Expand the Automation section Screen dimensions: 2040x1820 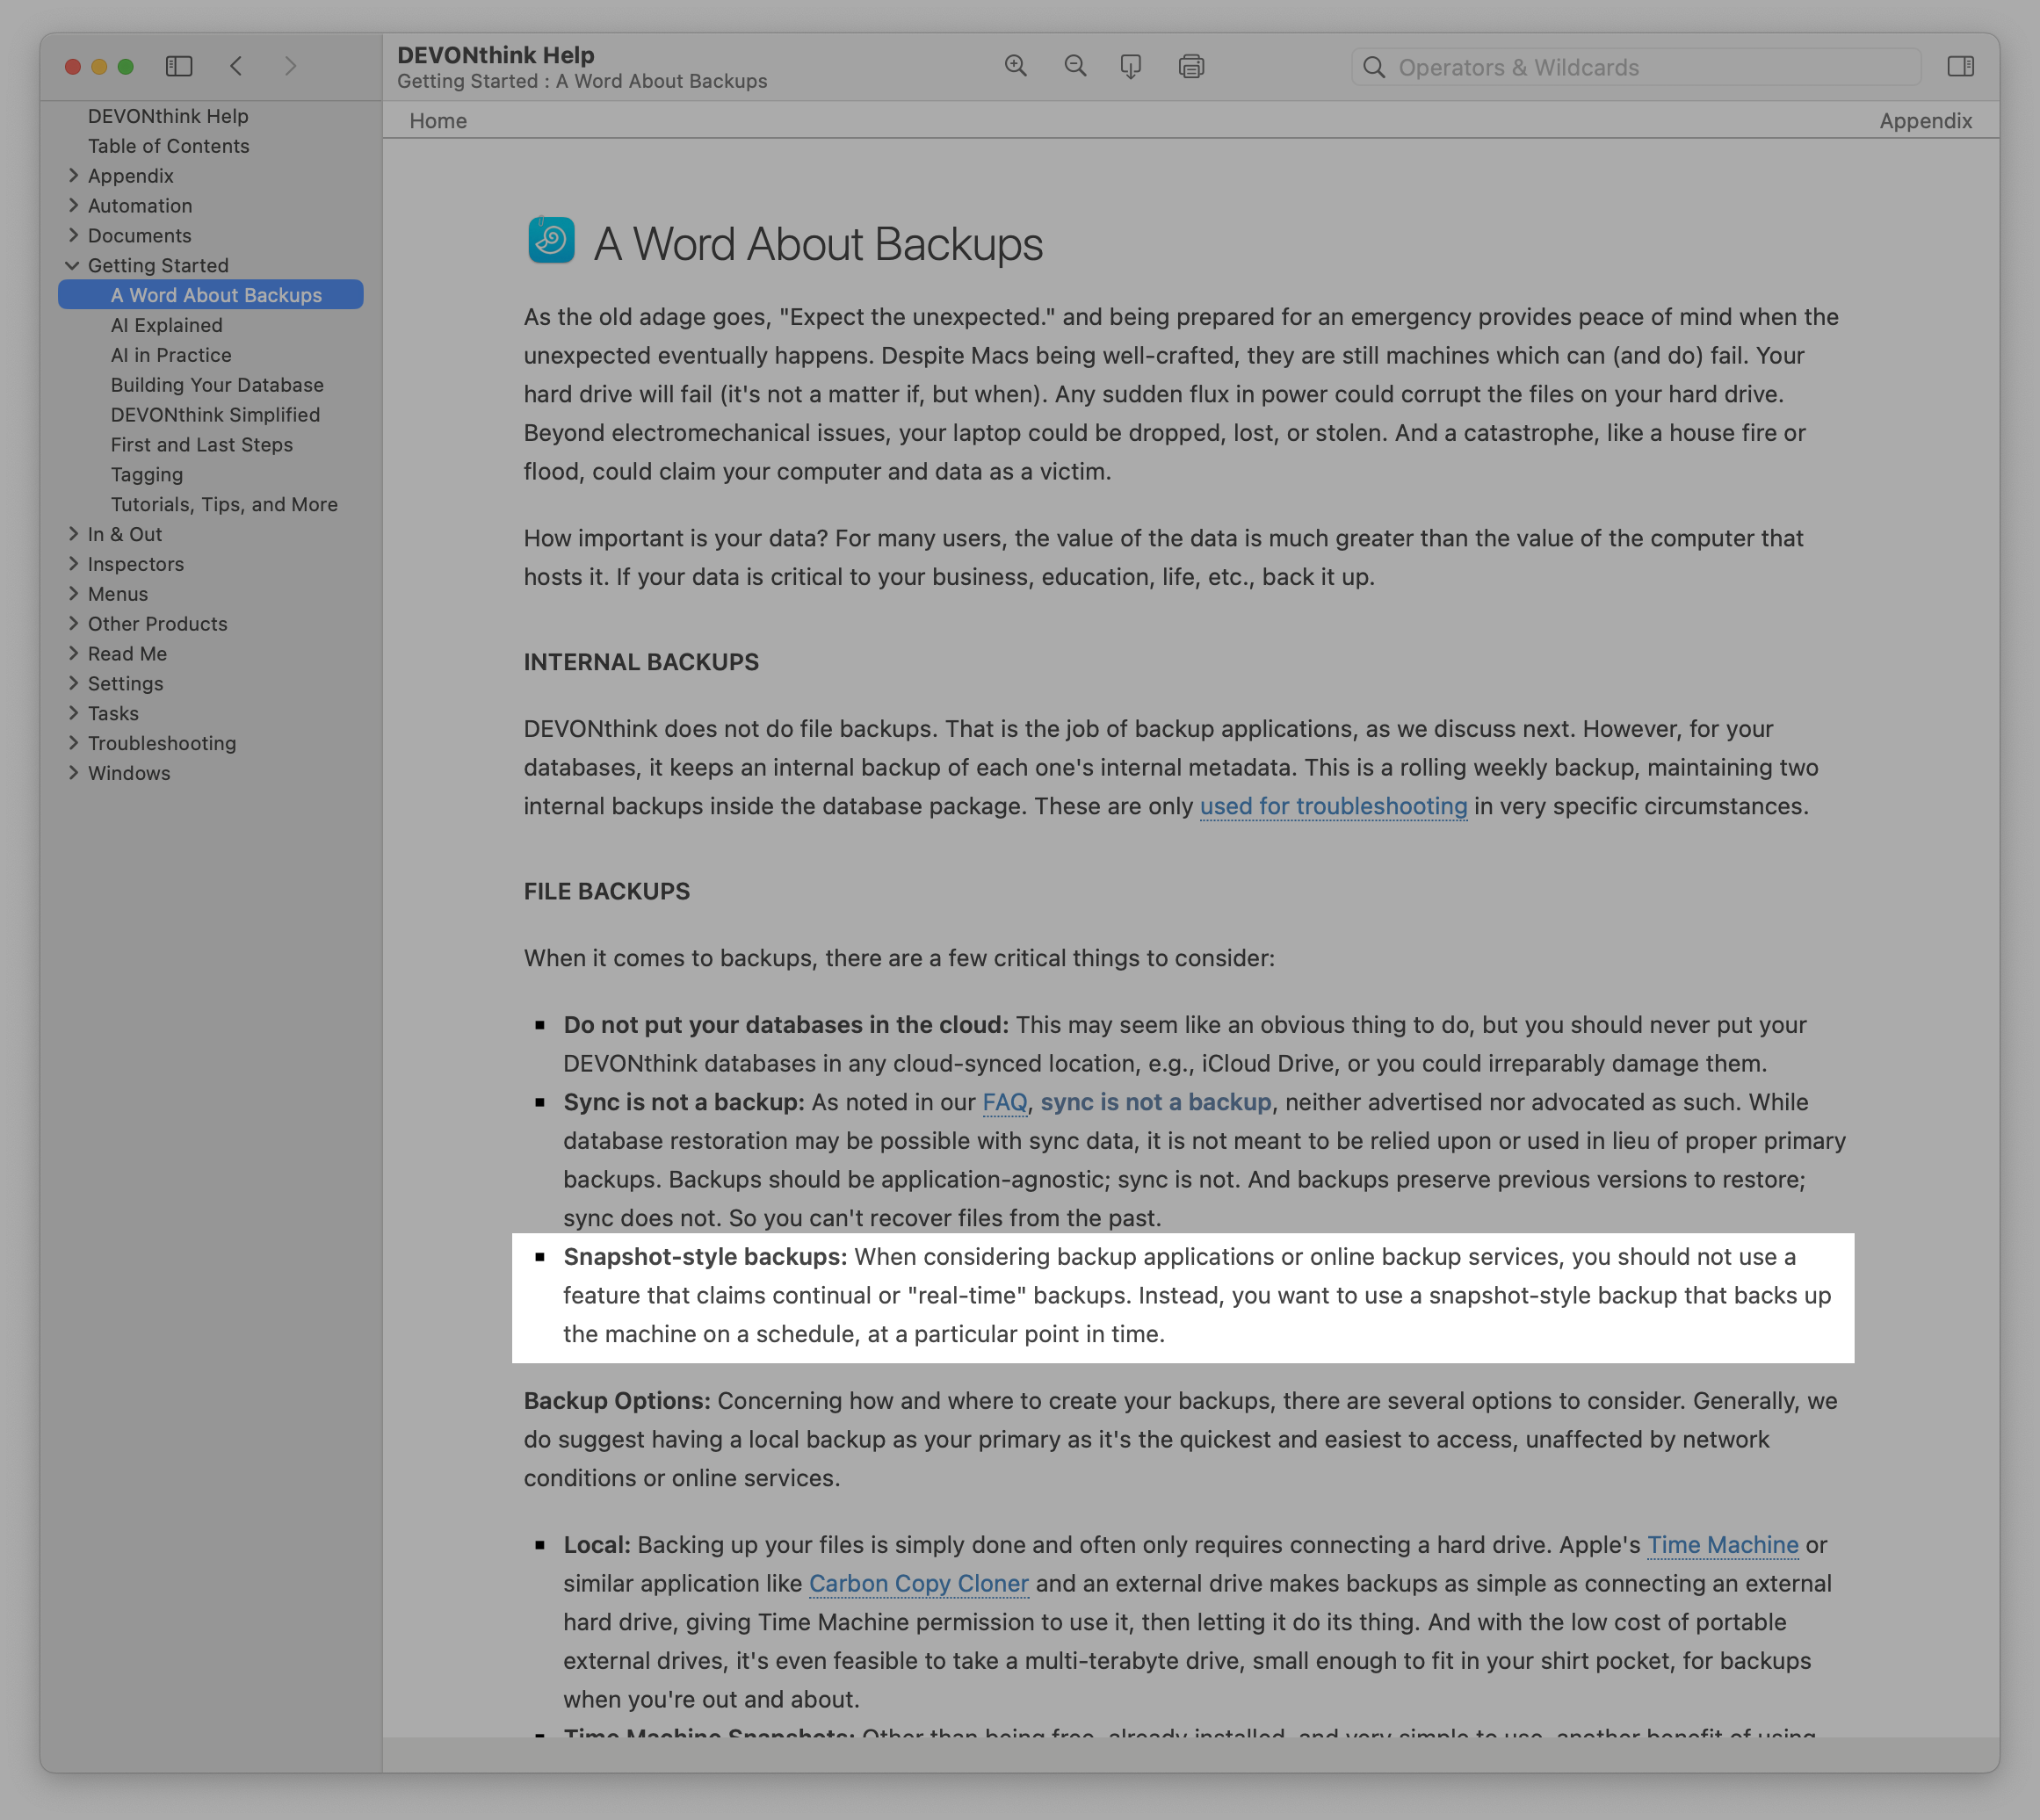click(72, 205)
